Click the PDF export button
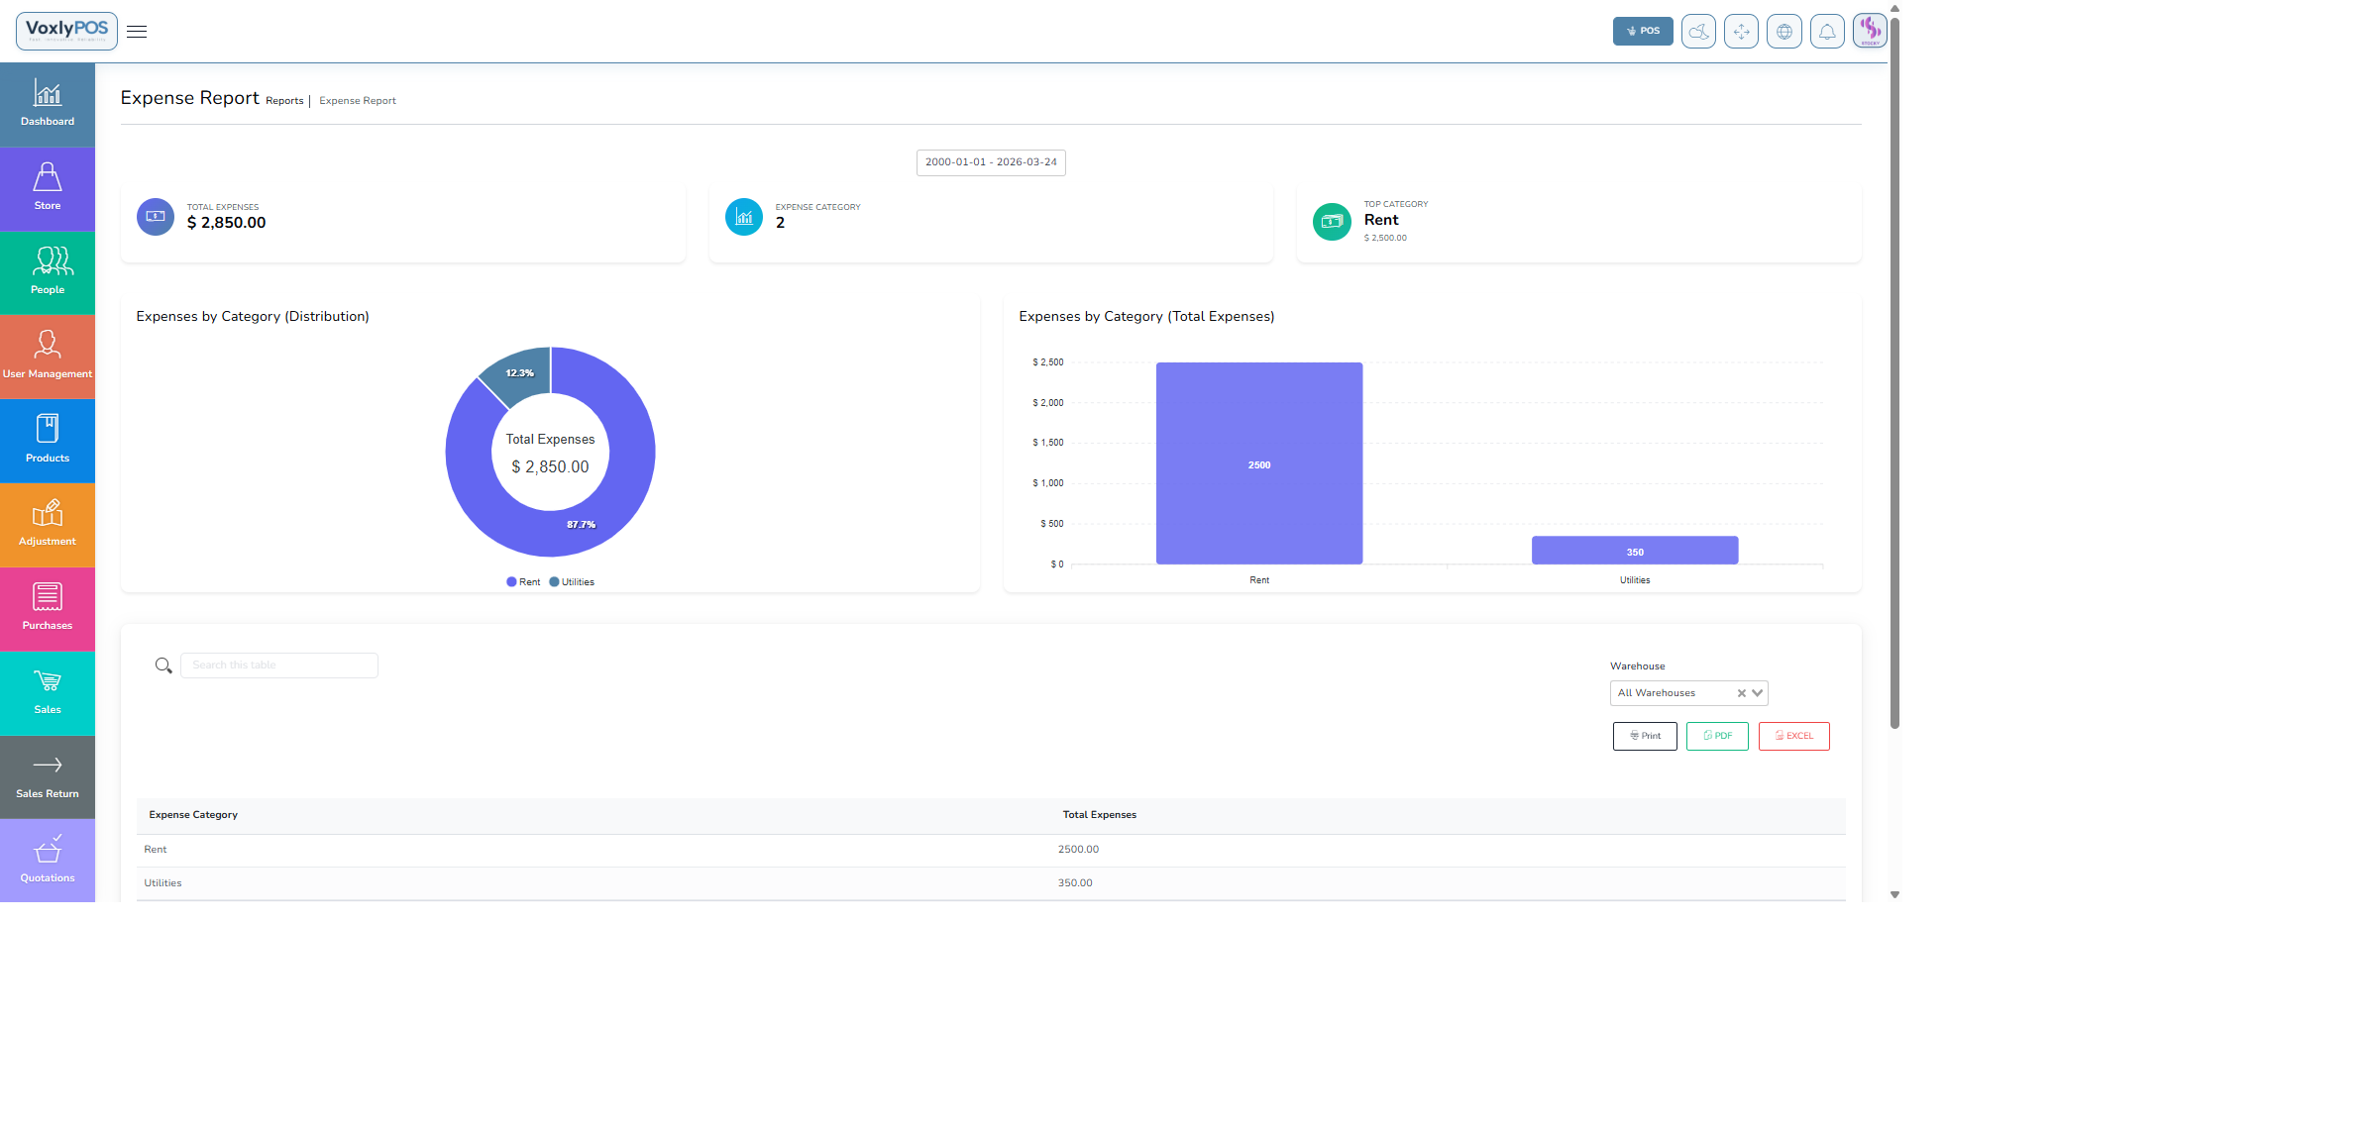This screenshot has height=1127, width=2378. (x=1717, y=736)
